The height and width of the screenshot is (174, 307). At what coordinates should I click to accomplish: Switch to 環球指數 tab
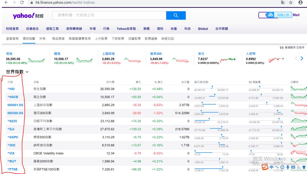29,39
